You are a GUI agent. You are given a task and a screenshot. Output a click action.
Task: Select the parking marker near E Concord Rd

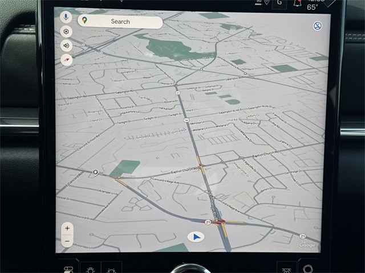click(x=95, y=172)
